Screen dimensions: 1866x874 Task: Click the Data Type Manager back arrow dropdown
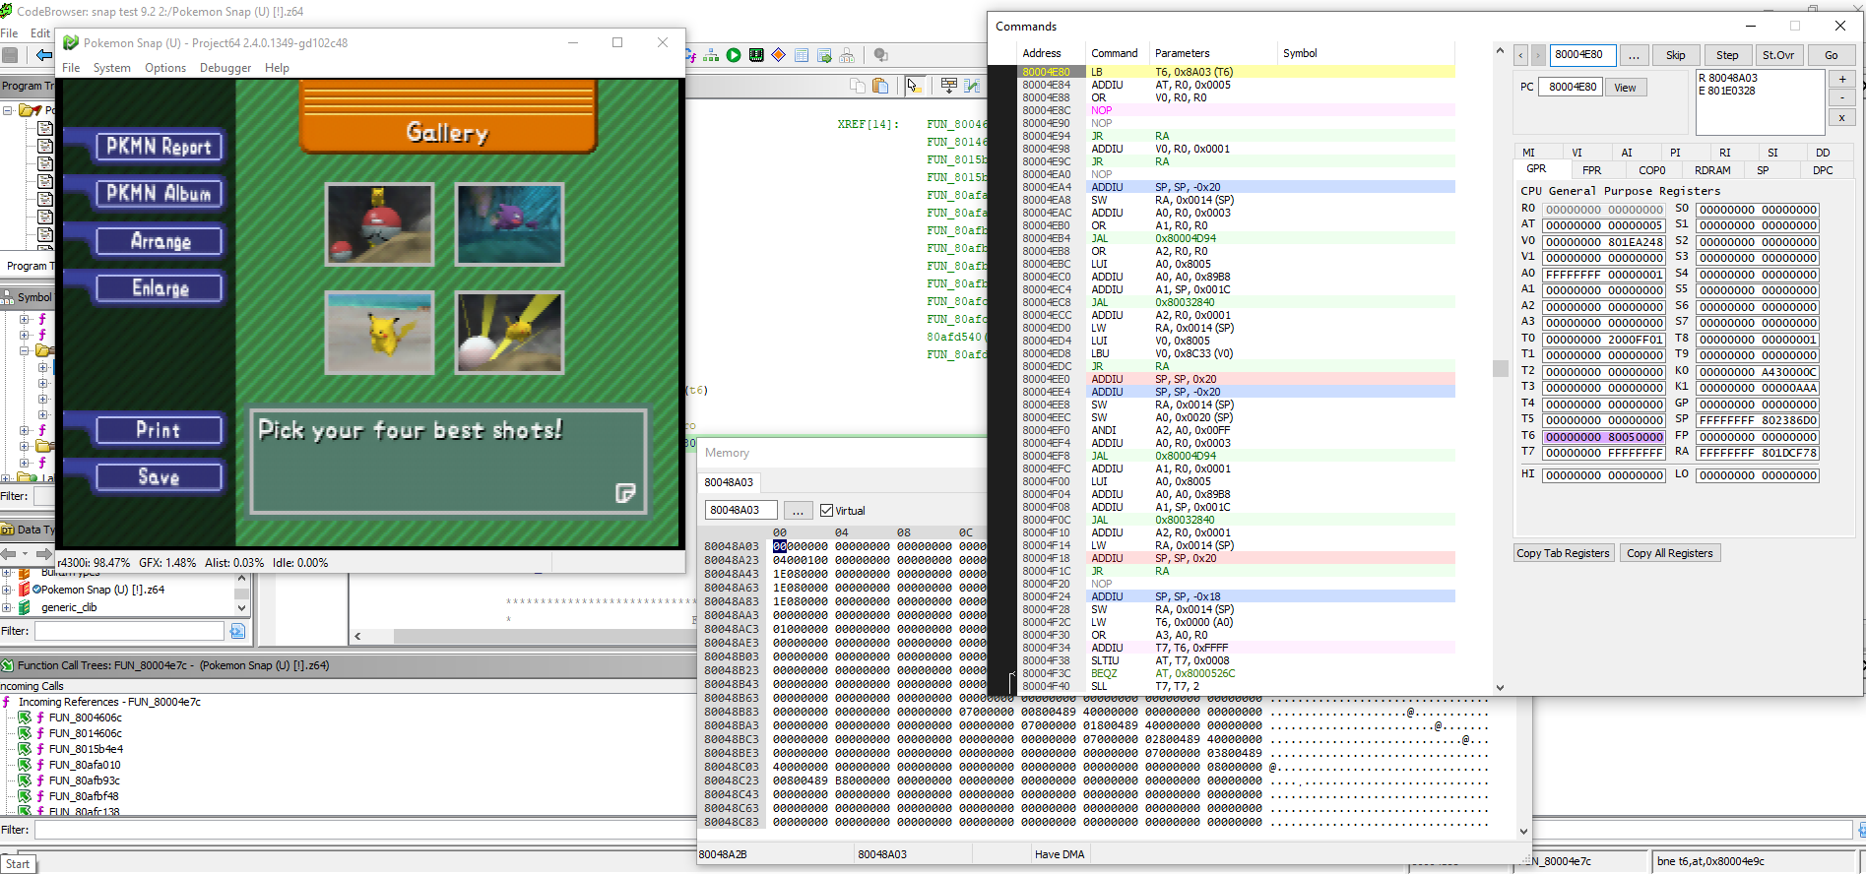25,554
